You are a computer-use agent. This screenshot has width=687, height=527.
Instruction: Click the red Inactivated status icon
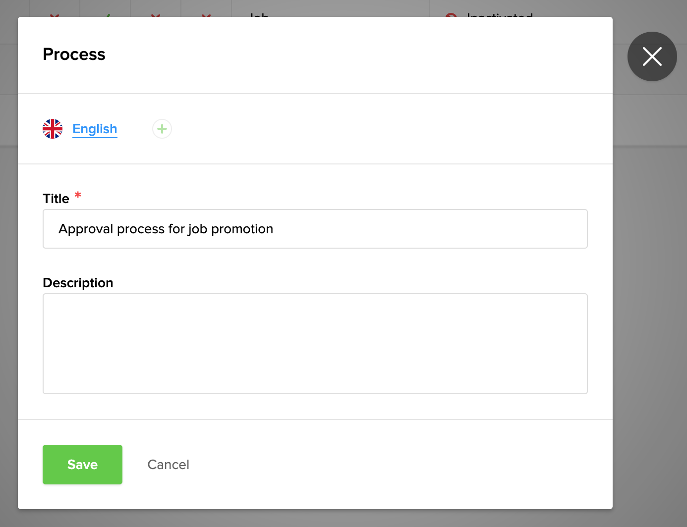[x=451, y=15]
